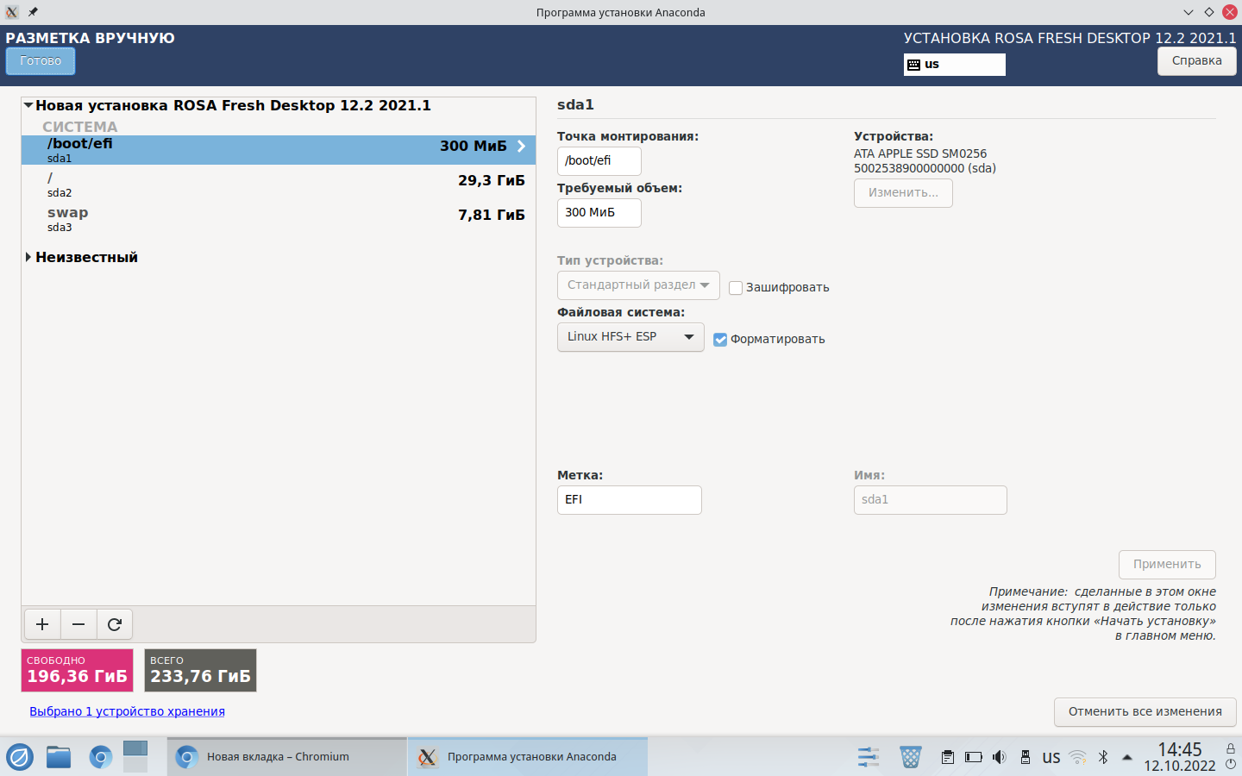Click the Требуемый объем field (300 МиБ)
The width and height of the screenshot is (1242, 776).
tap(599, 213)
